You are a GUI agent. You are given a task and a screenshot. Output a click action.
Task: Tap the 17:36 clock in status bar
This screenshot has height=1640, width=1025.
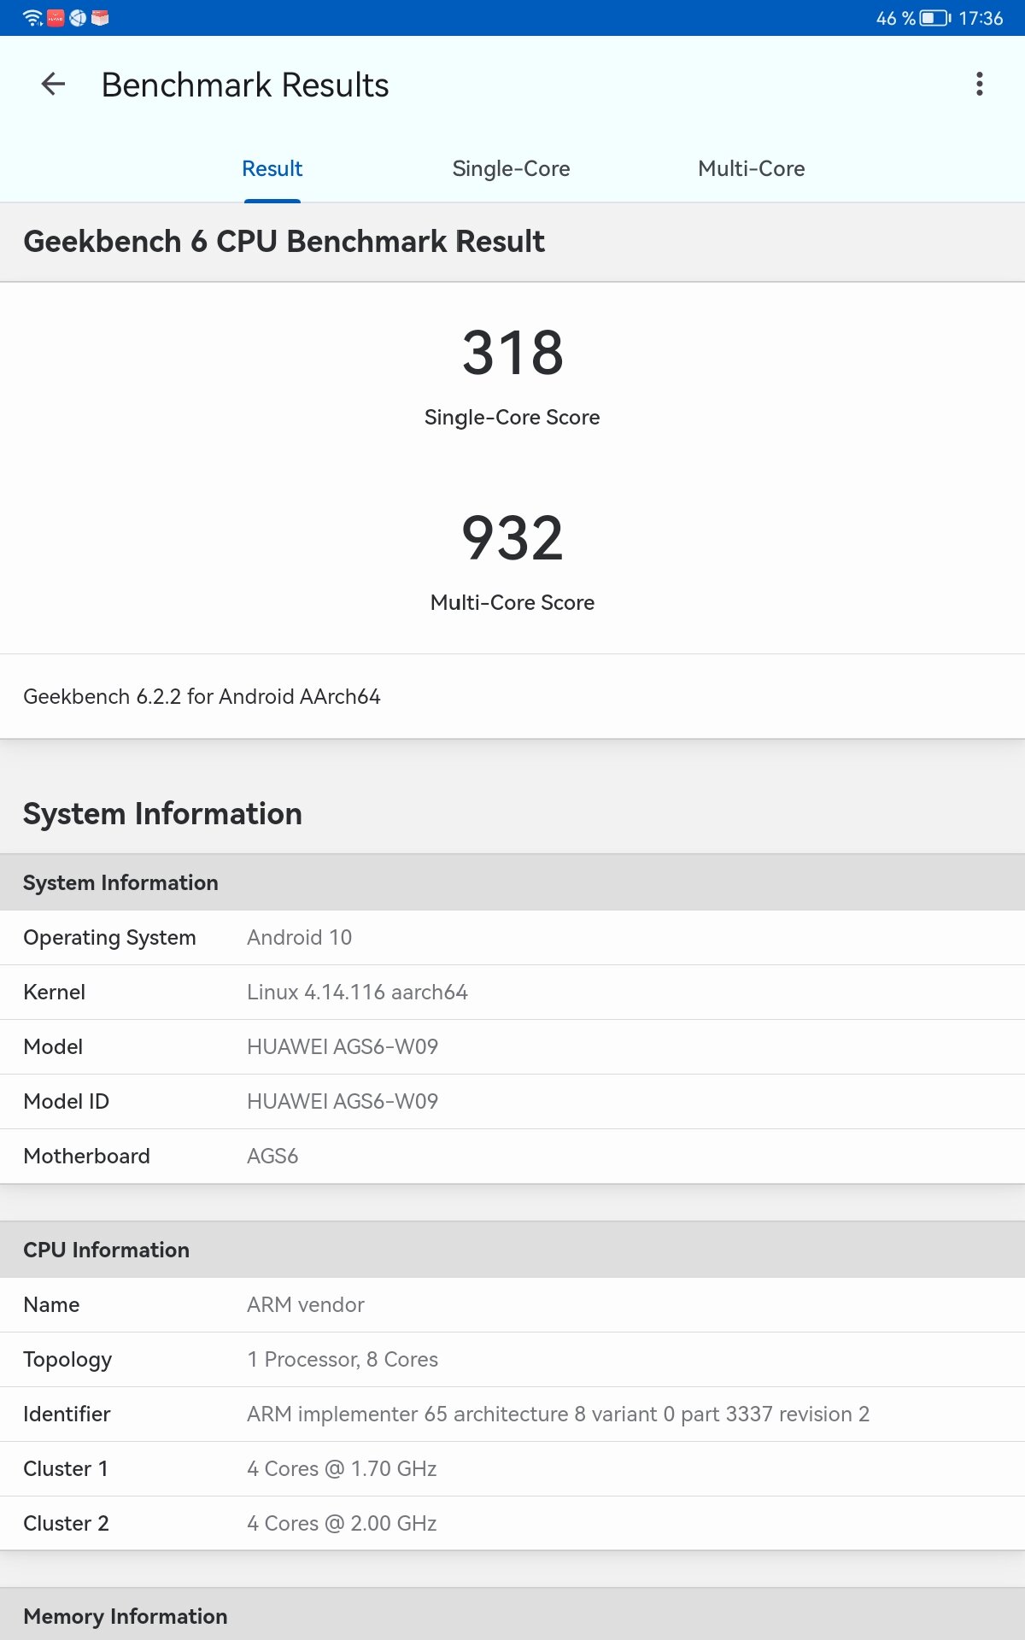click(x=981, y=18)
